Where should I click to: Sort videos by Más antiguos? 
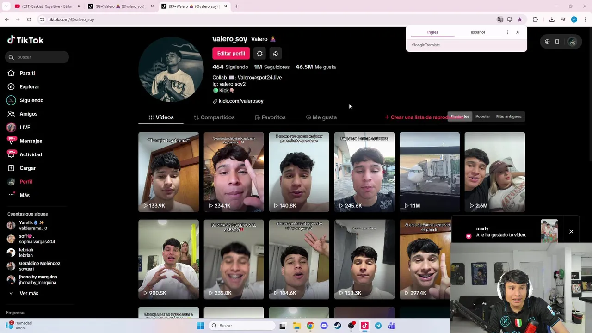click(508, 117)
